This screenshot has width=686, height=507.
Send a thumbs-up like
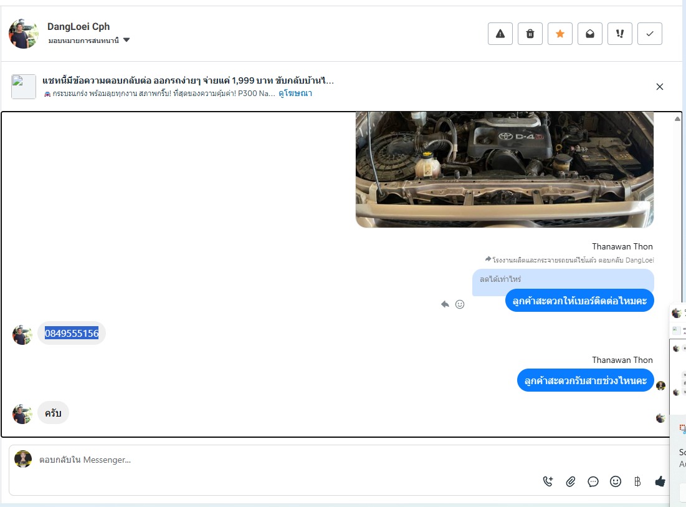pos(660,481)
